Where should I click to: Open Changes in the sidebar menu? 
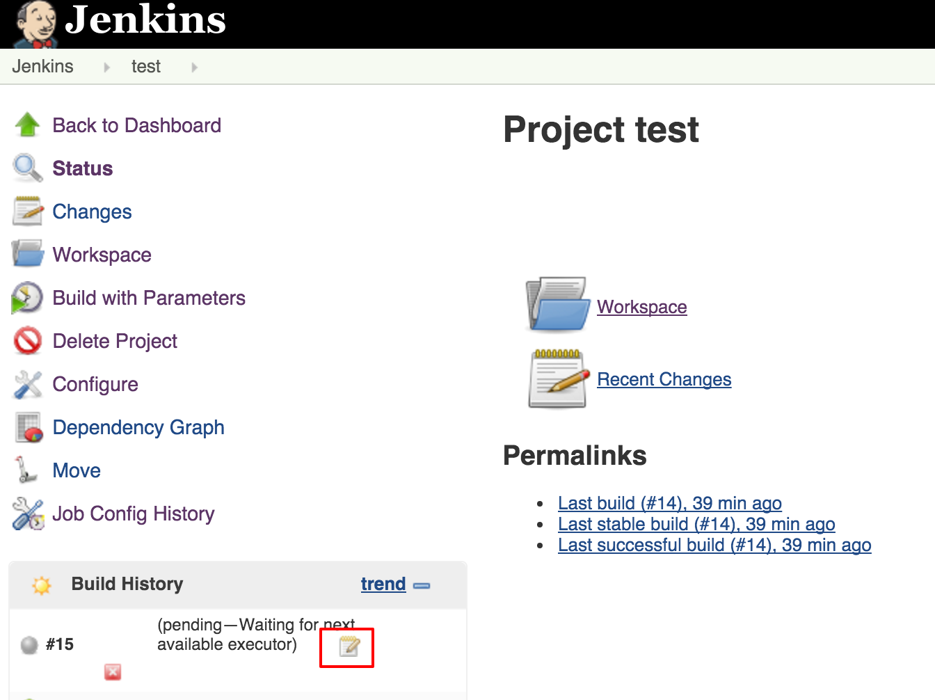click(92, 212)
